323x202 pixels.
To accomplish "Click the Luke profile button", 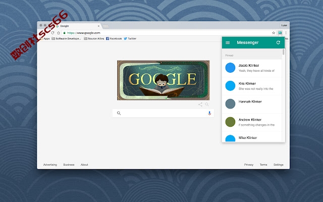I will coord(284,25).
